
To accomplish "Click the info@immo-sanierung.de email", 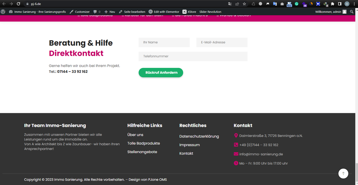I will pyautogui.click(x=261, y=154).
